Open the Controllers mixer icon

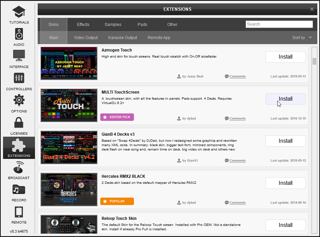click(x=19, y=78)
